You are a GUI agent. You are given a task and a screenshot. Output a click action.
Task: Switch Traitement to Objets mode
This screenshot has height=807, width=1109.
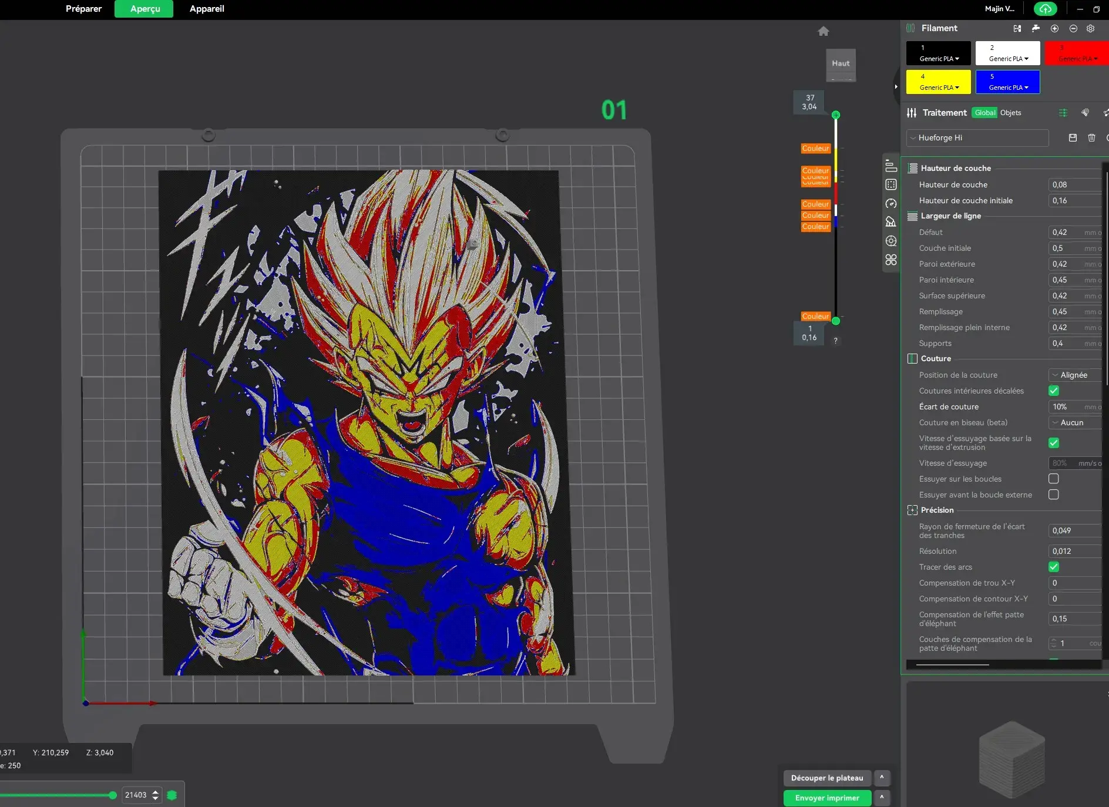1010,113
